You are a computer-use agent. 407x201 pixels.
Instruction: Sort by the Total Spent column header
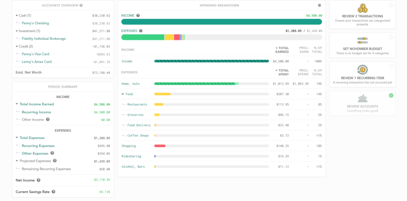tap(282, 72)
